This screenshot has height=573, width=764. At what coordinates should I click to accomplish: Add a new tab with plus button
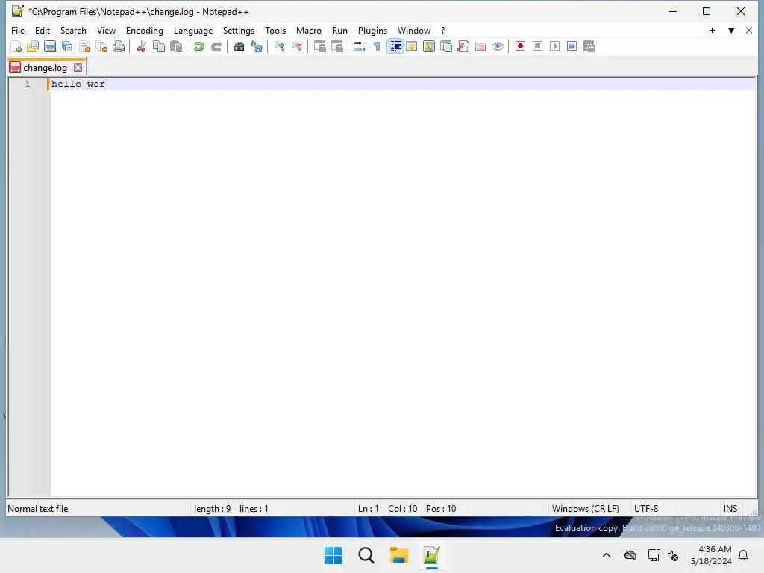(x=712, y=30)
